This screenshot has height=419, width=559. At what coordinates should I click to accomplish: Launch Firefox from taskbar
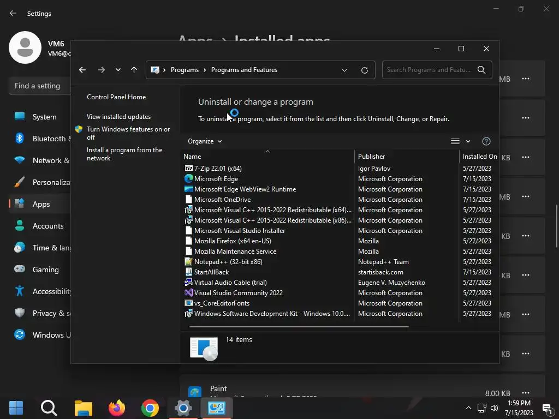pyautogui.click(x=117, y=408)
